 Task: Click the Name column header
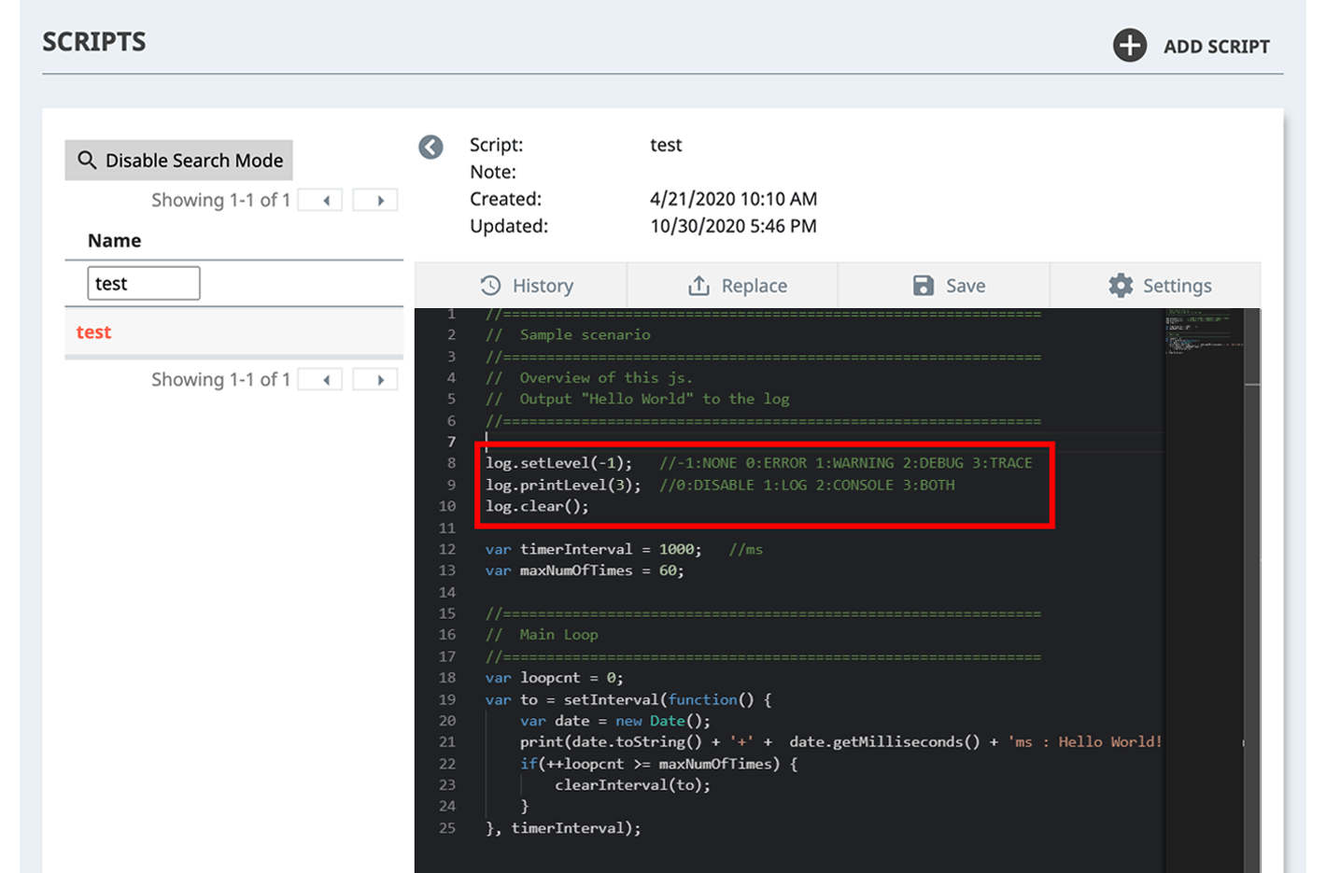[x=114, y=240]
